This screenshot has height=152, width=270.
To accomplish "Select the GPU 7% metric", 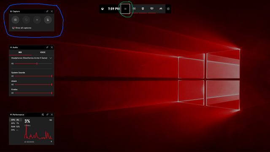I will (16, 123).
